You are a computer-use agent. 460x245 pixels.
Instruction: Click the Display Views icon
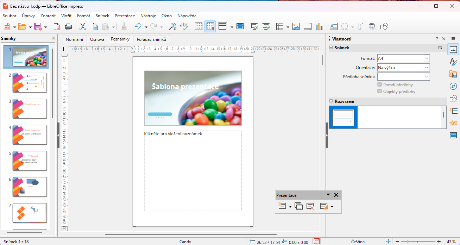[222, 26]
